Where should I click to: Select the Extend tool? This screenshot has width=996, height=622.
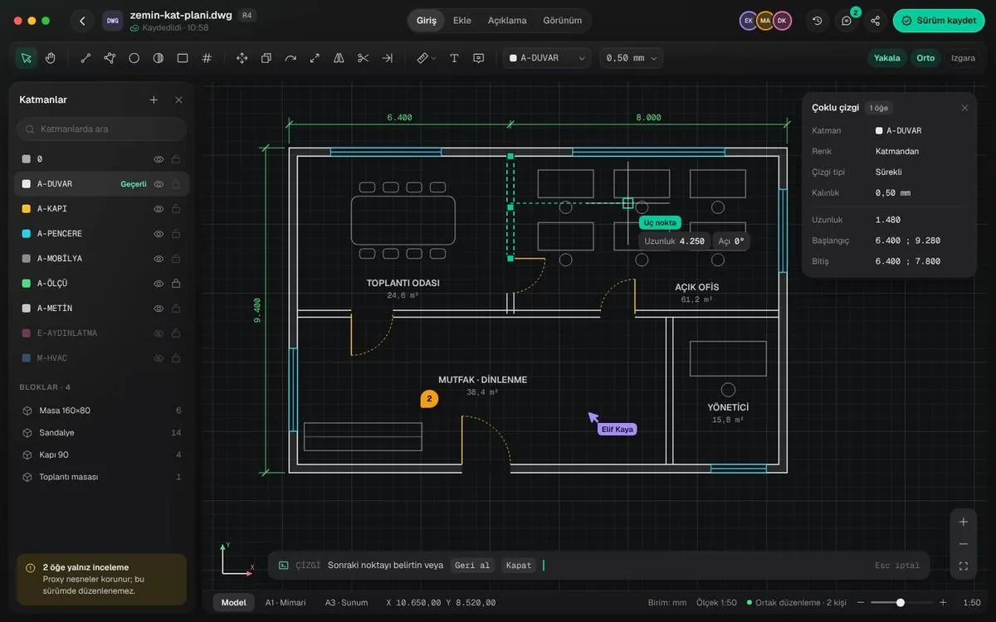coord(387,58)
